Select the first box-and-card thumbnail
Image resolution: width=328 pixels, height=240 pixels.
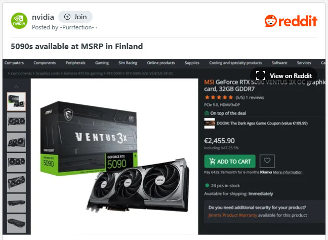click(16, 102)
